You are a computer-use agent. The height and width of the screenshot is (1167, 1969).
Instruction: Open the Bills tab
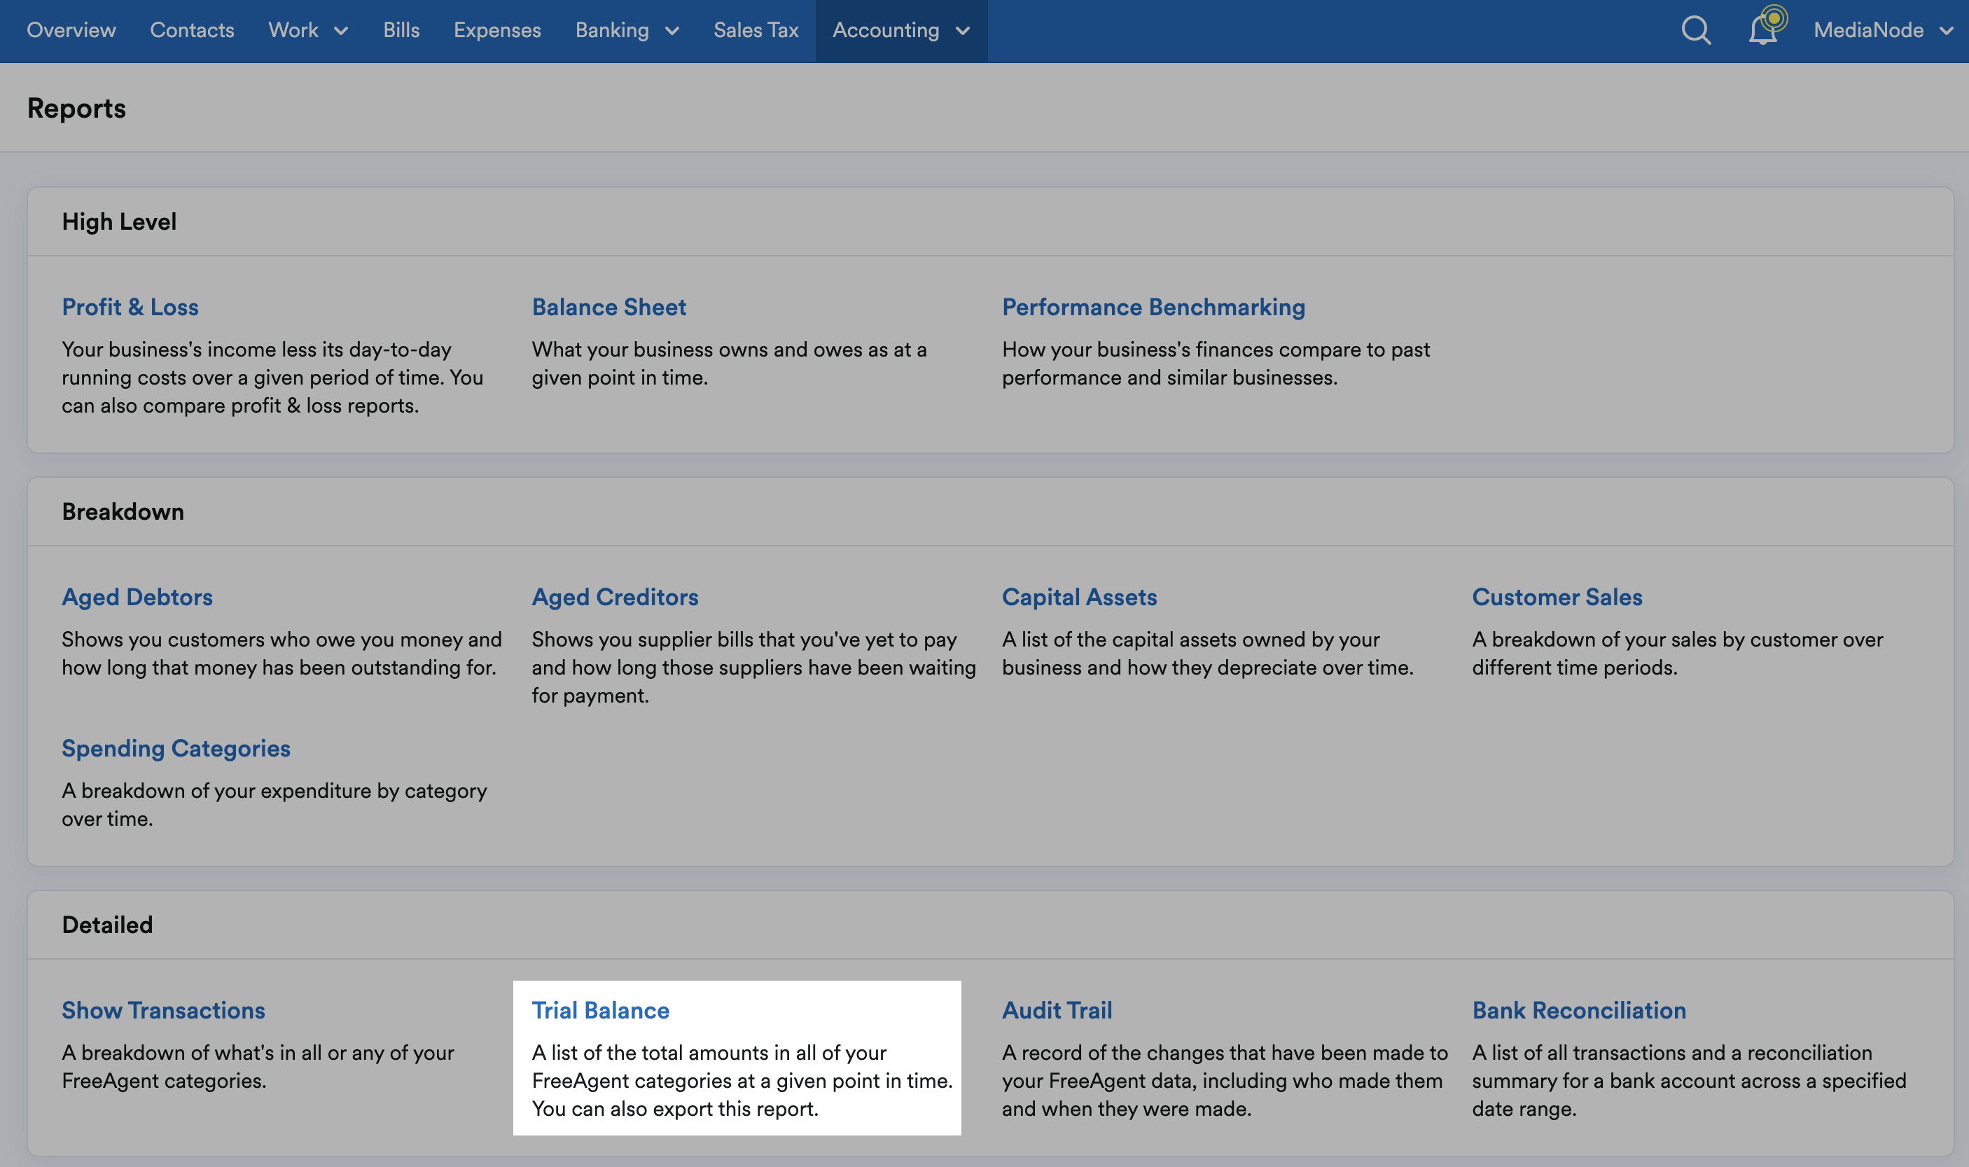click(401, 31)
